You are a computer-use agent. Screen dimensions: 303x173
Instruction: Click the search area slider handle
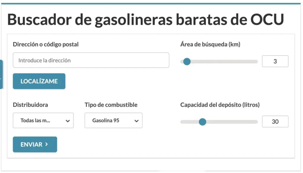pos(187,61)
